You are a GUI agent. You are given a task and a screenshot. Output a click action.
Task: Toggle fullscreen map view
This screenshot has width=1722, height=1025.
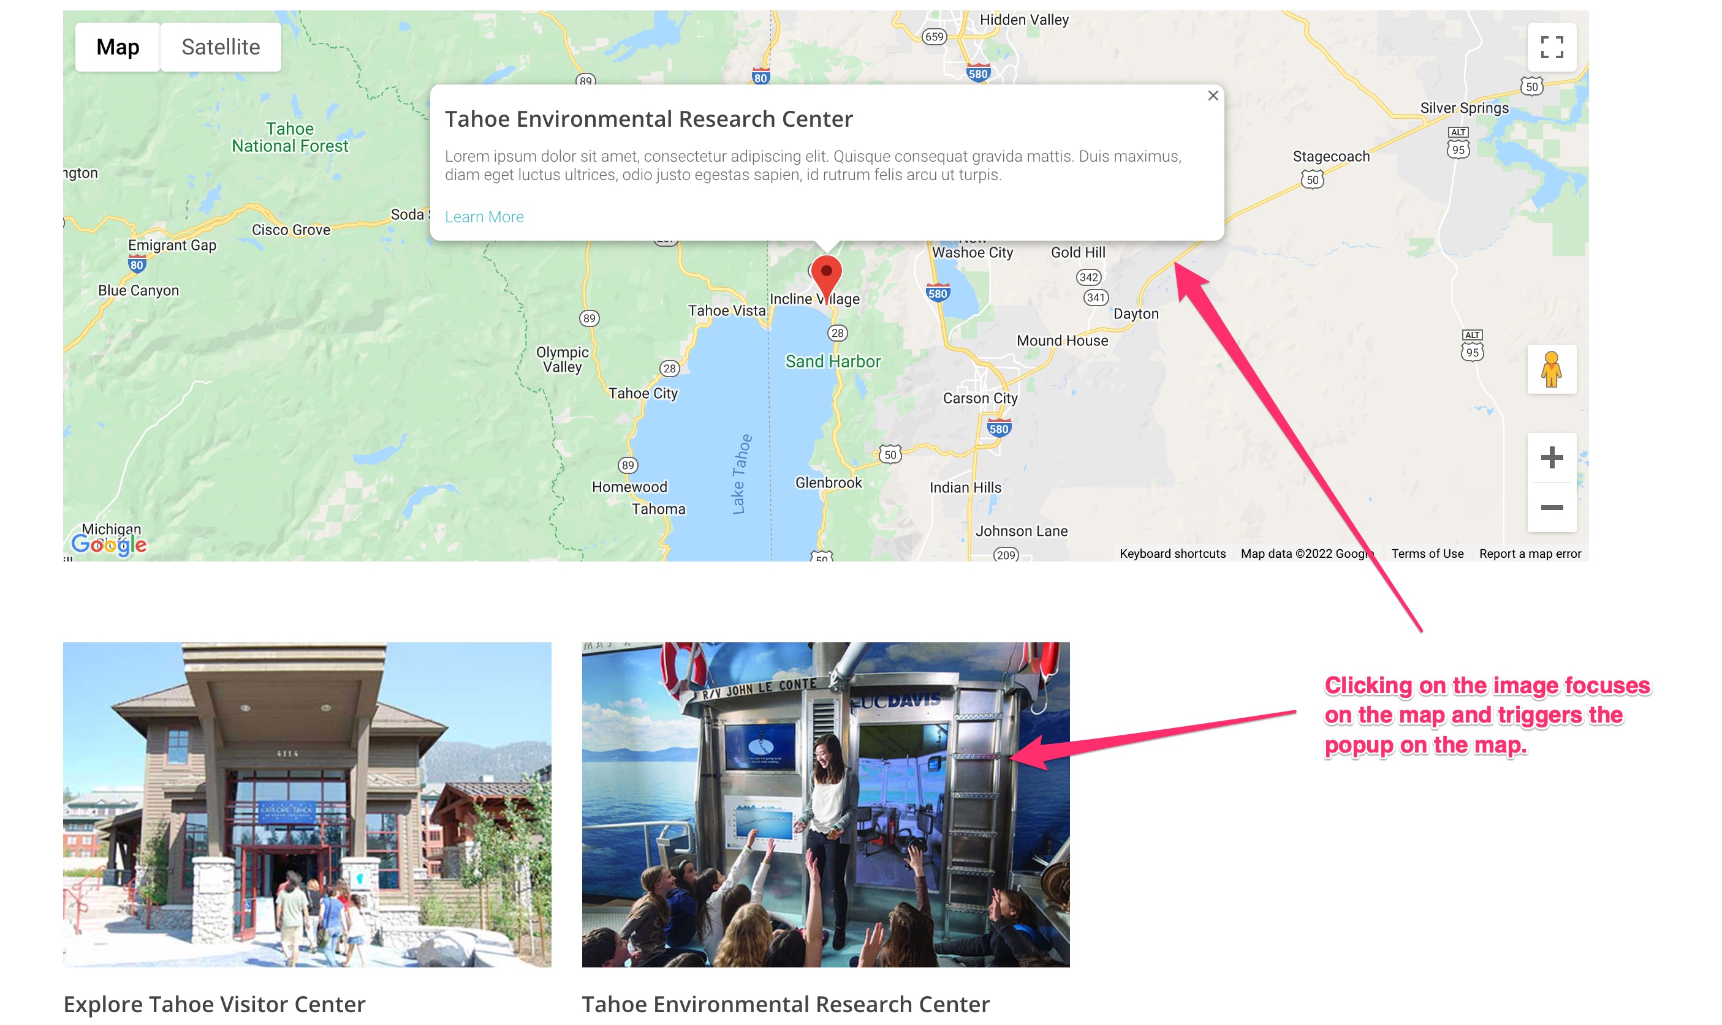1551,47
